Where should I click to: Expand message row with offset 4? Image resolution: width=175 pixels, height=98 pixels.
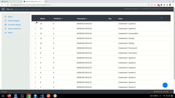[x=35, y=73]
